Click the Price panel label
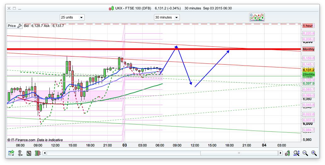 (x=12, y=26)
